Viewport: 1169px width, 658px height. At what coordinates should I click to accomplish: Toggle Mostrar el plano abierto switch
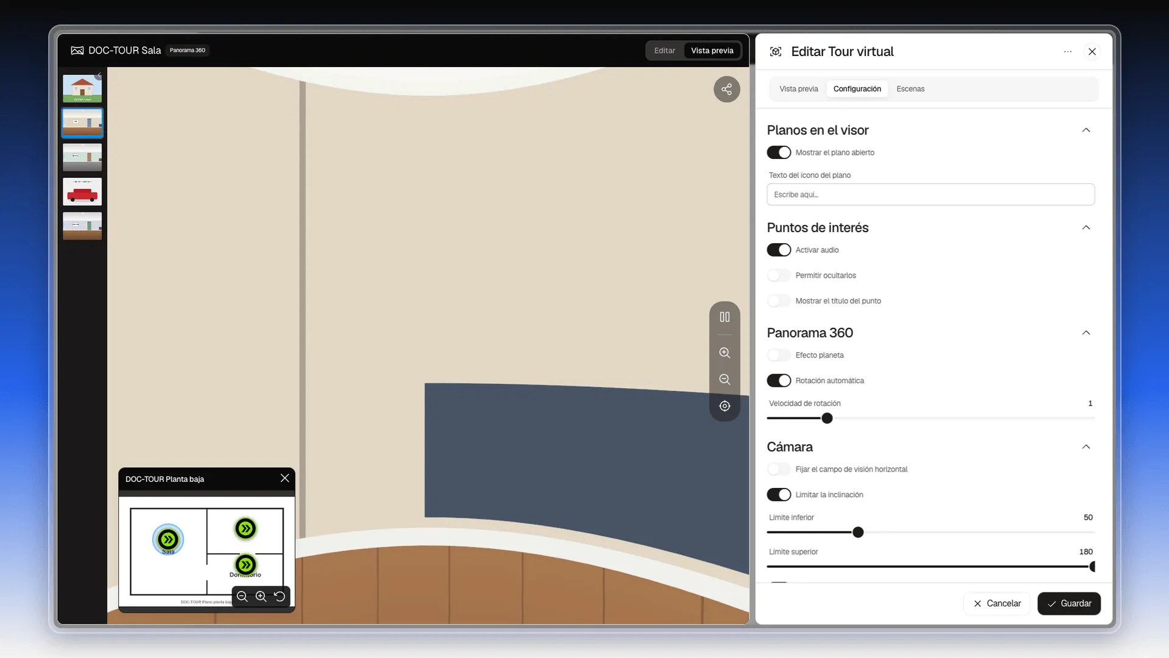779,152
